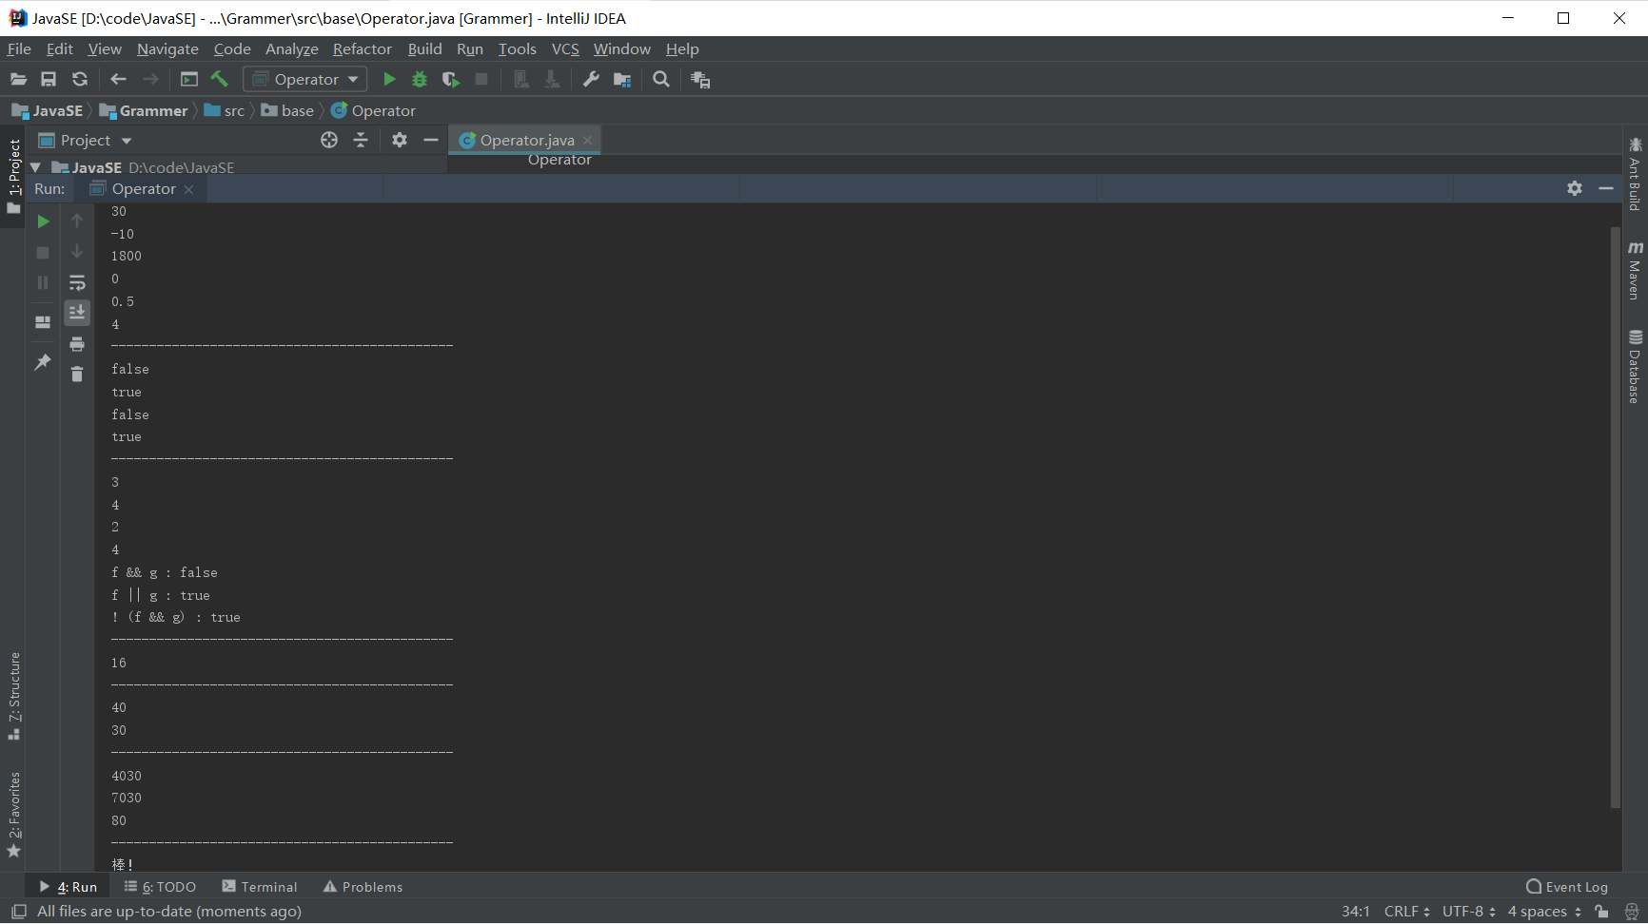
Task: Close the Operator.java editor tab
Action: point(588,141)
